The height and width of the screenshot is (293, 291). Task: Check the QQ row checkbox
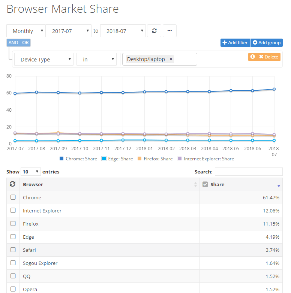[13, 276]
